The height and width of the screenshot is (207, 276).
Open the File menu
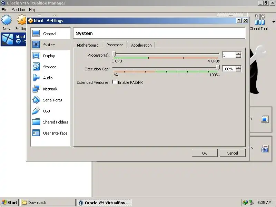4,10
